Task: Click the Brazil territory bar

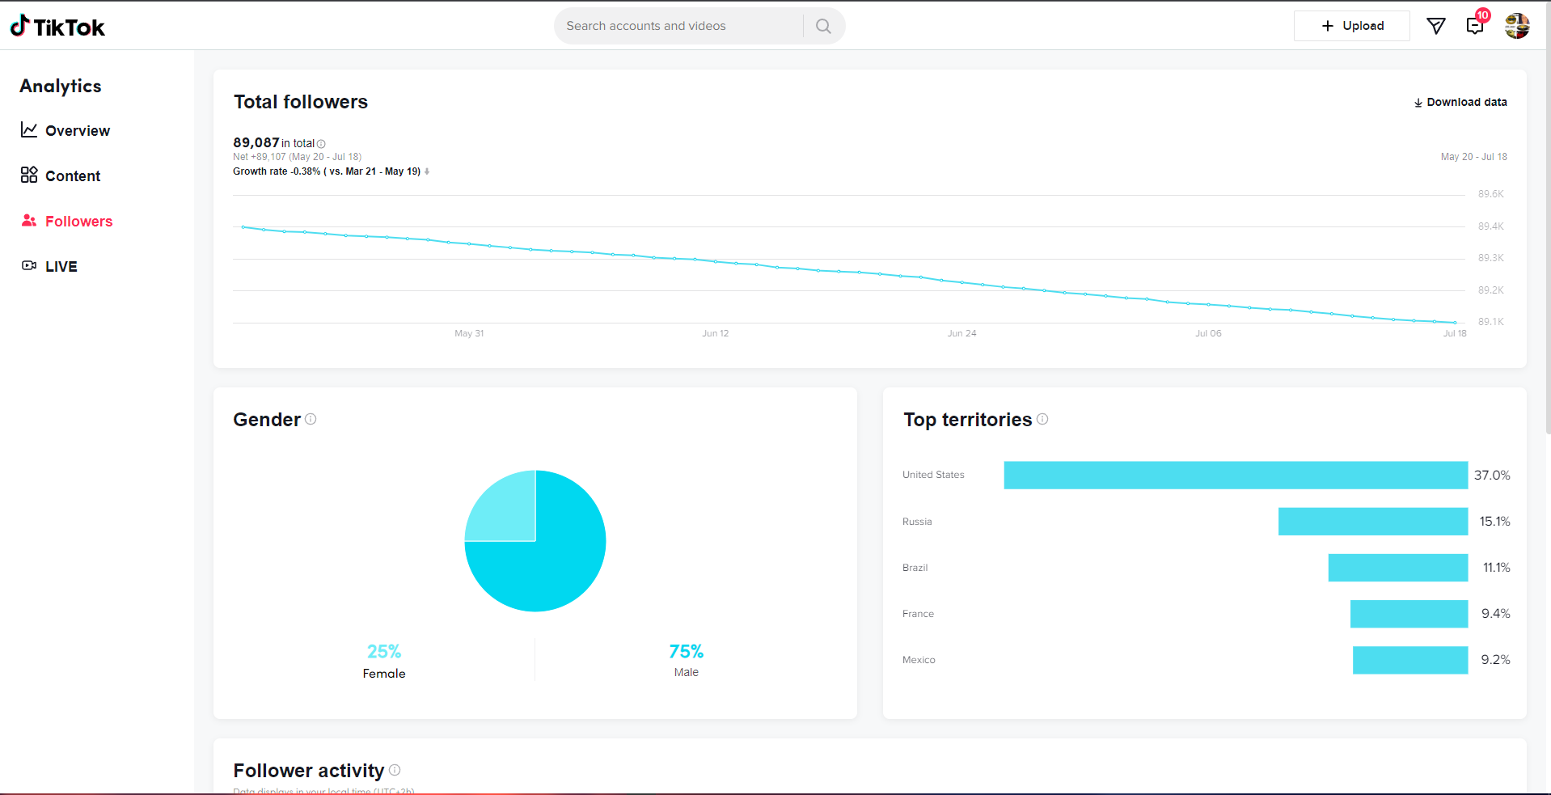Action: point(1398,567)
